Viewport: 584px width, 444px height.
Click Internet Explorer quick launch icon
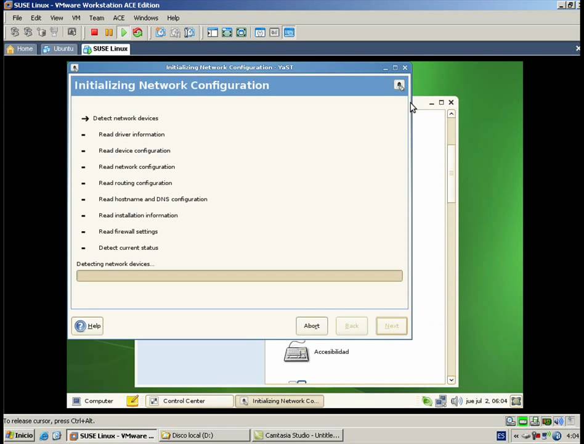44,435
